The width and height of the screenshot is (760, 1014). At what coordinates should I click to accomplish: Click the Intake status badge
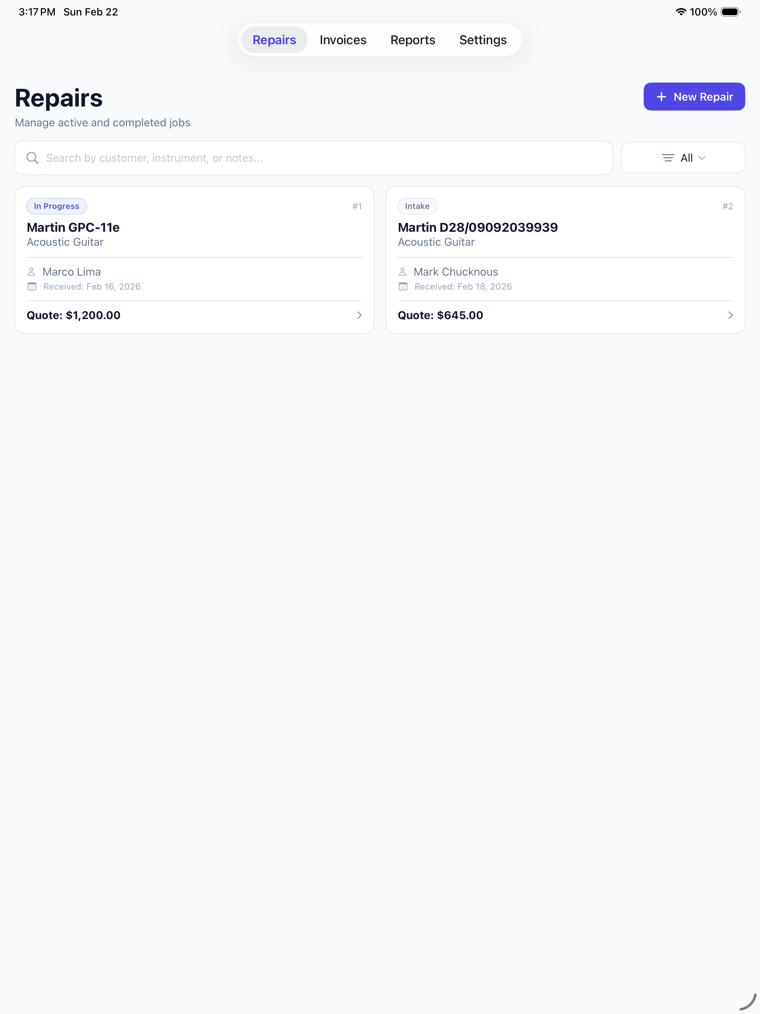point(417,206)
